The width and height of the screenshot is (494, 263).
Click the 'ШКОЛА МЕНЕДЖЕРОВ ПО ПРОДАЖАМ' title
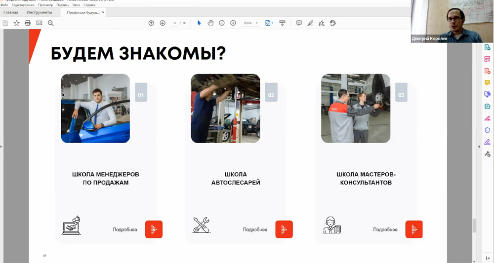pyautogui.click(x=106, y=178)
